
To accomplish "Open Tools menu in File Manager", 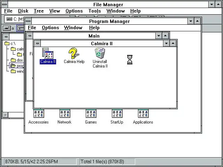I will click(x=94, y=11).
